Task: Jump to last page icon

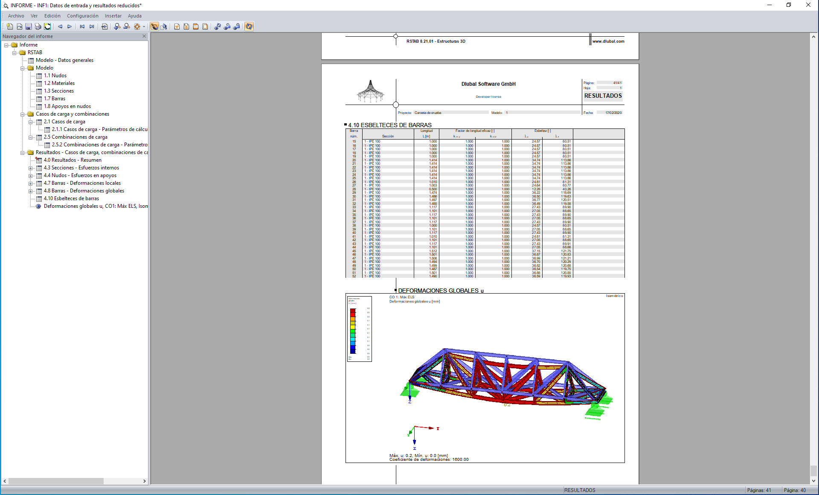Action: click(x=92, y=26)
